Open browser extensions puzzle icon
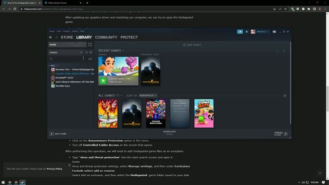Screen dimensions: 329x185 [308, 9]
